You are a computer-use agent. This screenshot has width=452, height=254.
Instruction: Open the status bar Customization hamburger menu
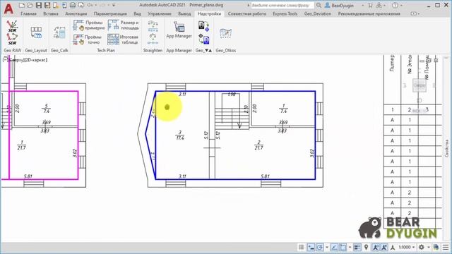(446, 248)
